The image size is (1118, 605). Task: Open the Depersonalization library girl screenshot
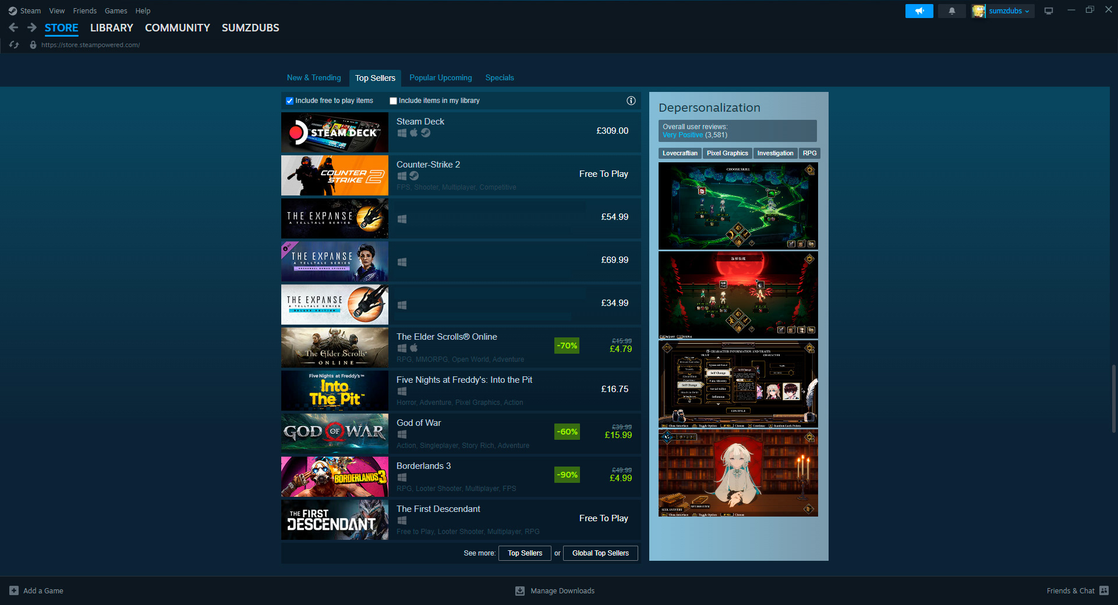[x=738, y=473]
